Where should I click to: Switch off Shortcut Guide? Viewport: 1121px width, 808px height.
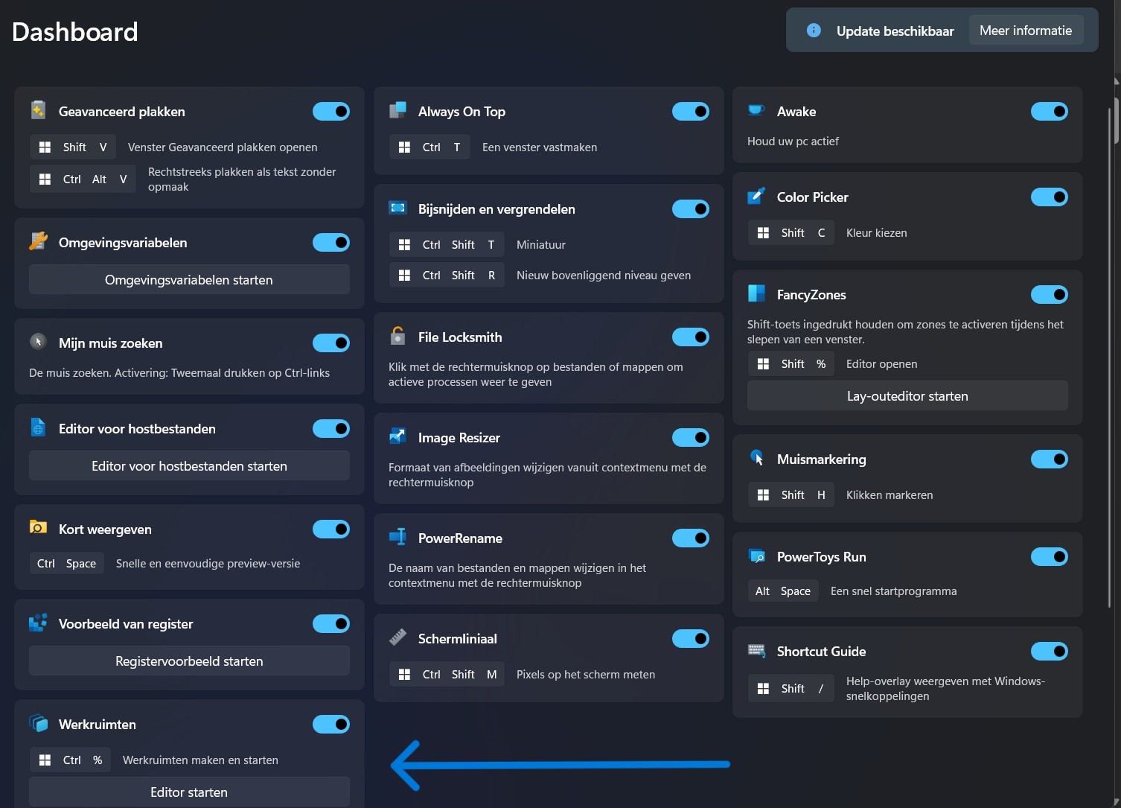click(1050, 651)
